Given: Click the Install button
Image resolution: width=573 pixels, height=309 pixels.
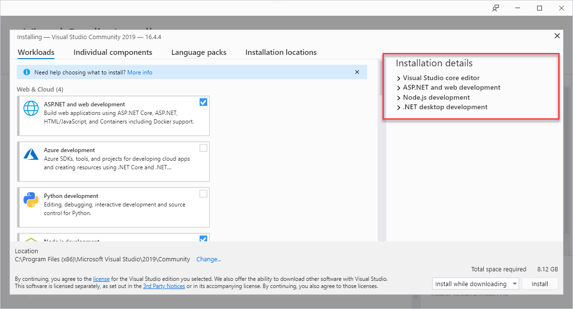Looking at the screenshot, I should click(540, 284).
